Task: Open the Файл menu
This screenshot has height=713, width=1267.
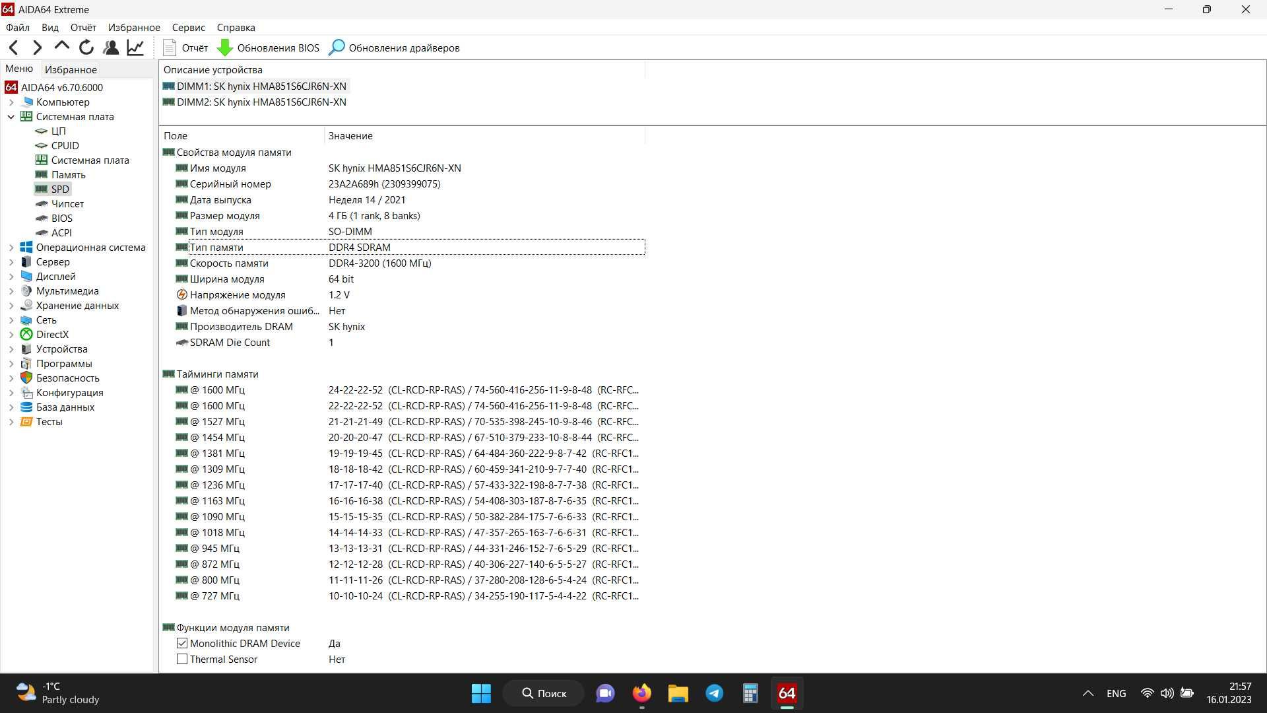Action: 18,28
